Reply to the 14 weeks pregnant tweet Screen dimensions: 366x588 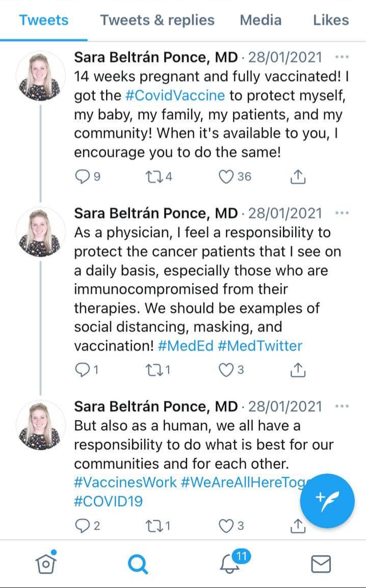pos(82,176)
